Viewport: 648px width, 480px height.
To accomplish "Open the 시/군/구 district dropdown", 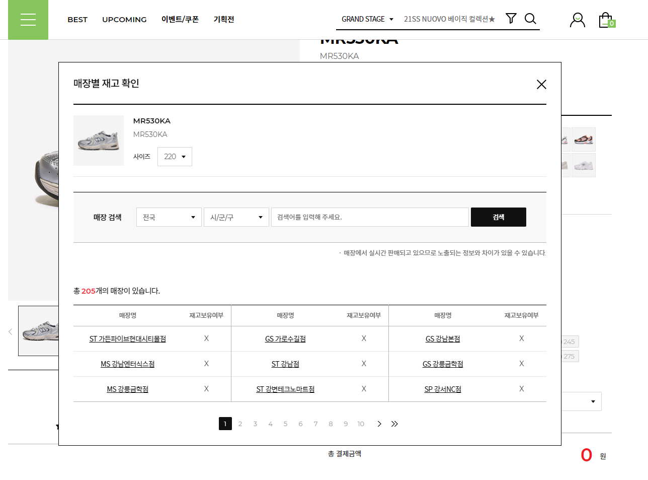I will pos(236,217).
